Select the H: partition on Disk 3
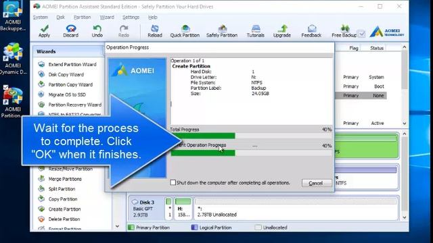Screen dimensions: 433x243 click(x=183, y=209)
